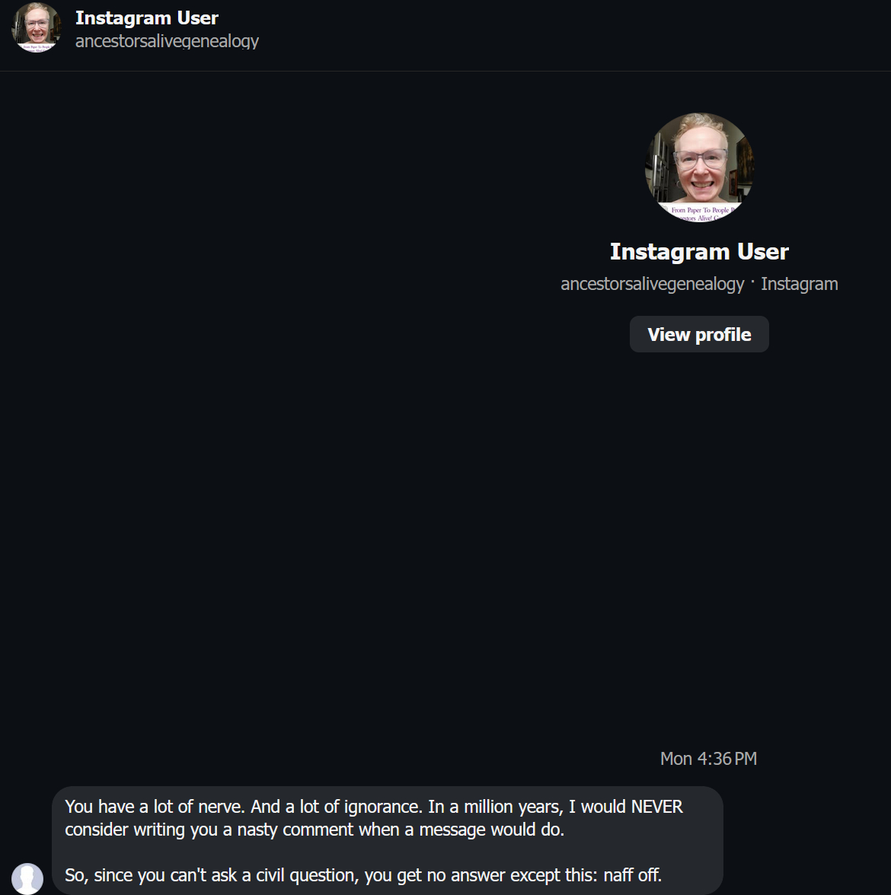The height and width of the screenshot is (895, 891).
Task: Click the 'From Paper To People' banner on the photo
Action: coord(700,212)
